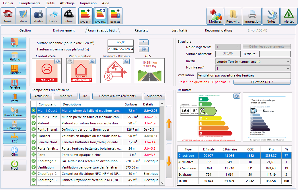This screenshot has width=298, height=190.
Task: Open the Modules window
Action: tap(215, 16)
